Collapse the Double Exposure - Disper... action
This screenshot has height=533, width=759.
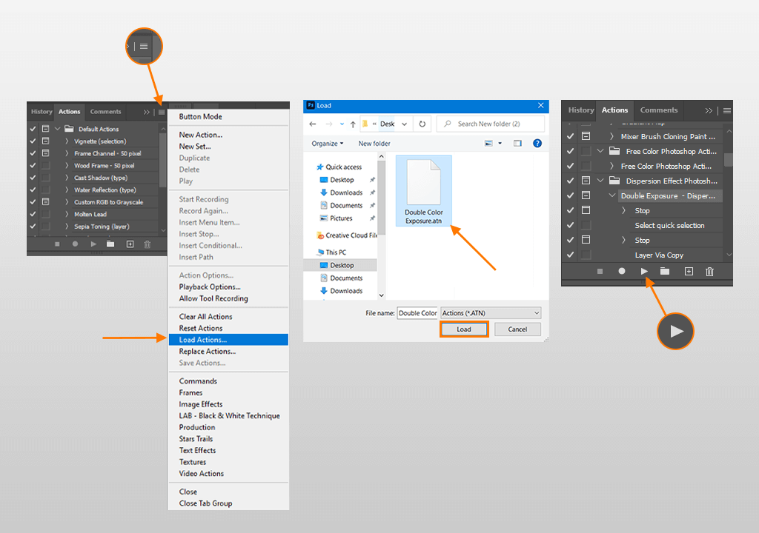coord(611,195)
